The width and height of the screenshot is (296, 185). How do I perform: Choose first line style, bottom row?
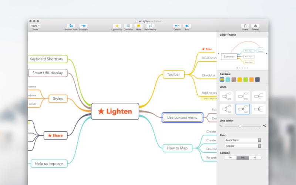226,109
